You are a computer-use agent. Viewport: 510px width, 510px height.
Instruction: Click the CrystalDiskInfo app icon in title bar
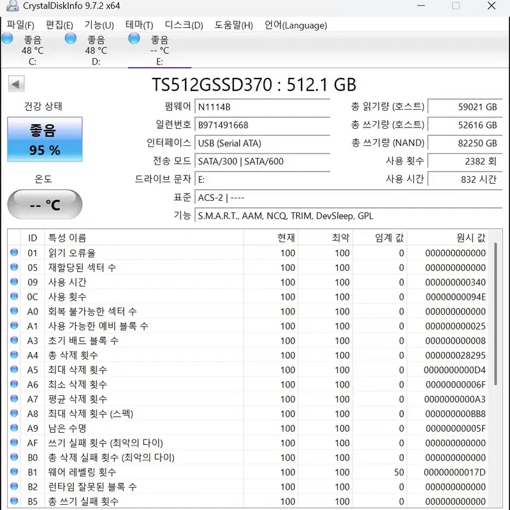tap(12, 6)
